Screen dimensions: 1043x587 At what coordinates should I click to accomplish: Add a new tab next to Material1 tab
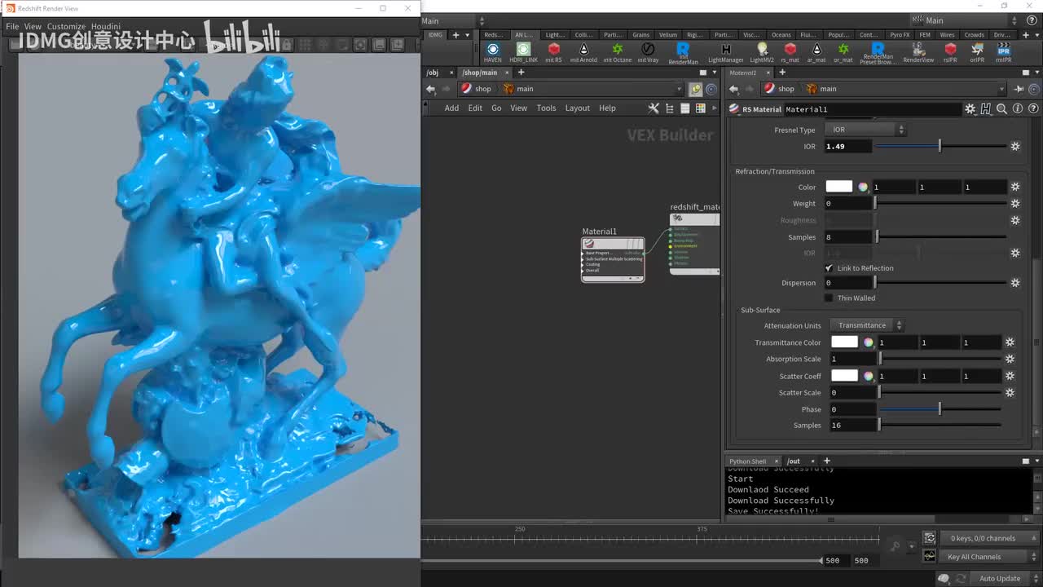[x=782, y=73]
